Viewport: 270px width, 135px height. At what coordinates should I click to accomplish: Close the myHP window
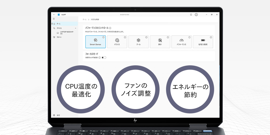[217, 15]
